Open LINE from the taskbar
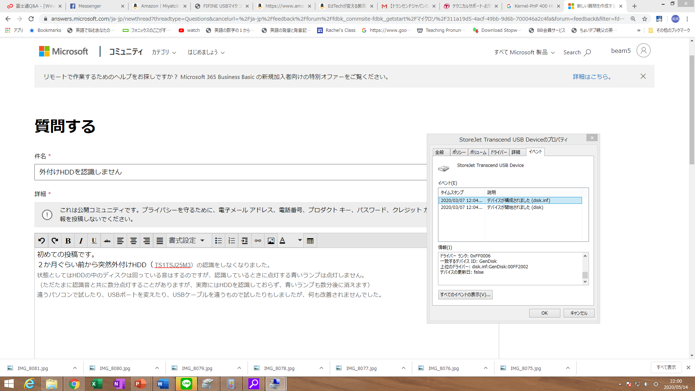Viewport: 695px width, 391px height. coord(186,383)
